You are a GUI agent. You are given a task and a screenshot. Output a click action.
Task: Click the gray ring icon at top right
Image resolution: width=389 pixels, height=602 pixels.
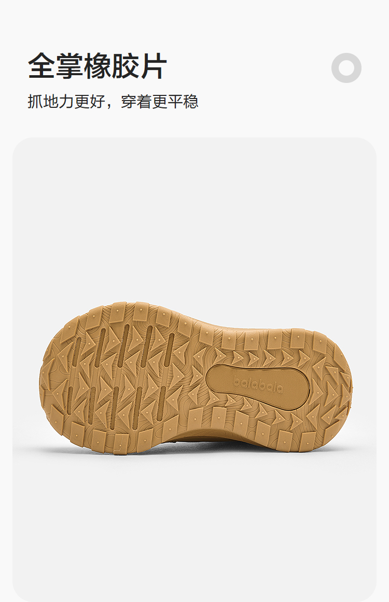[346, 67]
